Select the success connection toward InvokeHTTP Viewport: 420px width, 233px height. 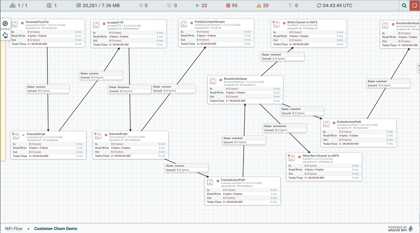[101, 75]
